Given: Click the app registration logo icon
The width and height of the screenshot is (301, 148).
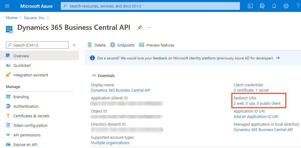Looking at the screenshot, I should (10, 30).
